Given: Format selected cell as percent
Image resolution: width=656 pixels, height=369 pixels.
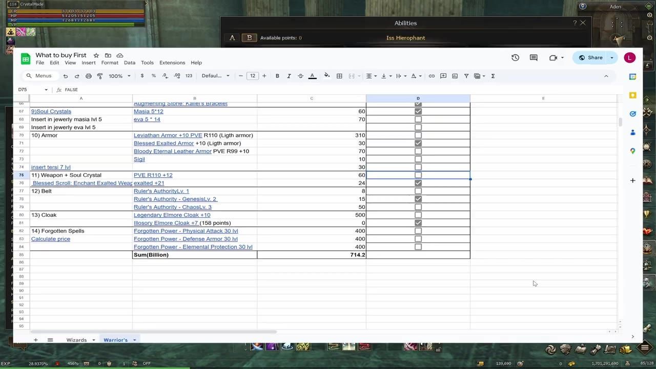Looking at the screenshot, I should point(153,76).
